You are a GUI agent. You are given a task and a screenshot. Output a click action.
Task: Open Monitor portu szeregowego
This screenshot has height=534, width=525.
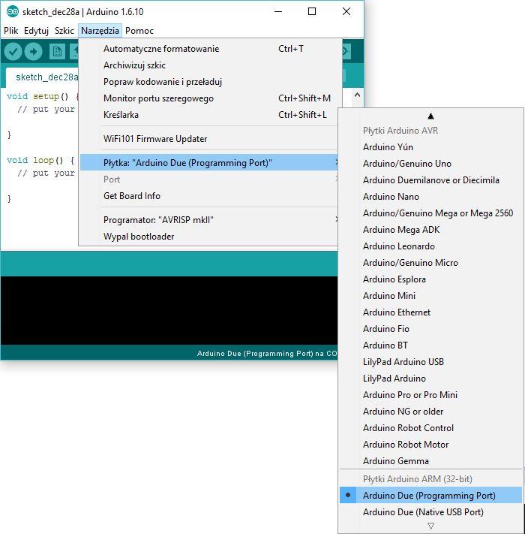click(209, 98)
